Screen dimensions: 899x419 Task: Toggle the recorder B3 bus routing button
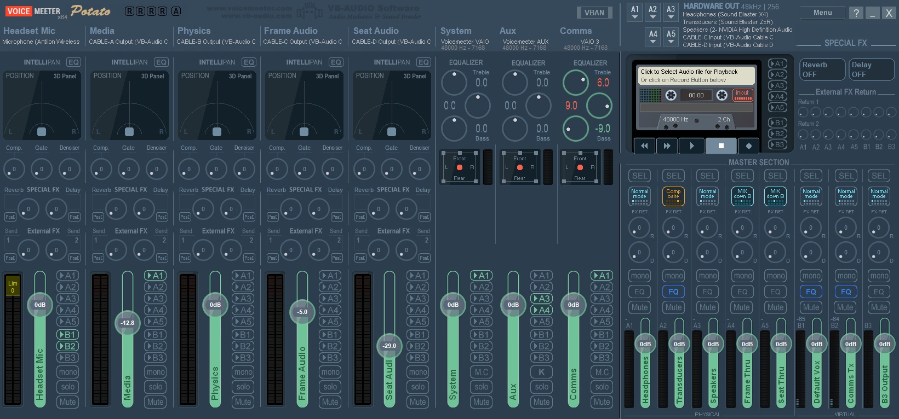(x=777, y=144)
